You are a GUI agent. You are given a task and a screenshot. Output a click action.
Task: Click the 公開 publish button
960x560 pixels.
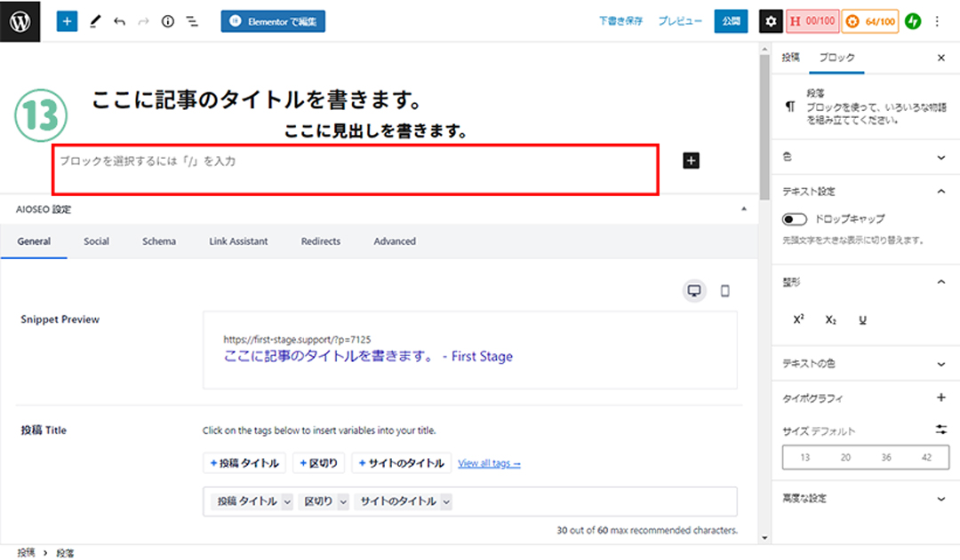coord(731,21)
